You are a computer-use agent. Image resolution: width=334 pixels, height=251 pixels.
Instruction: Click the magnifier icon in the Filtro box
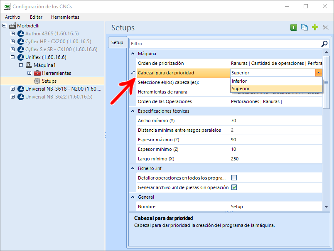tap(324, 44)
